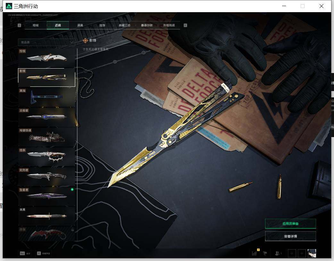
Task: Pick the 坠星者 purple blade skin
Action: pyautogui.click(x=46, y=196)
